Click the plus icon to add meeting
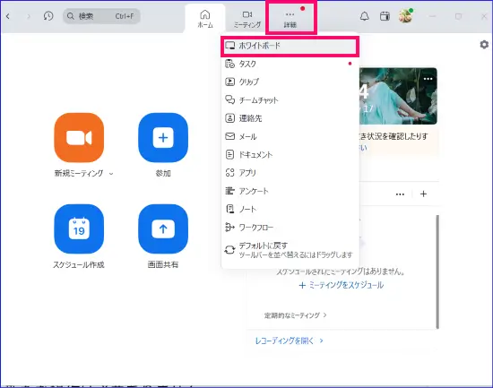Viewport: 493px width, 388px height. (x=423, y=194)
